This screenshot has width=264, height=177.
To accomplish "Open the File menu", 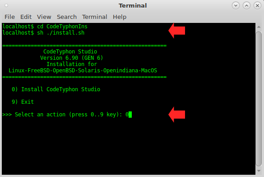I will [9, 17].
